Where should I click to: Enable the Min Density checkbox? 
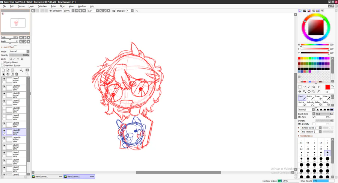click(314, 124)
